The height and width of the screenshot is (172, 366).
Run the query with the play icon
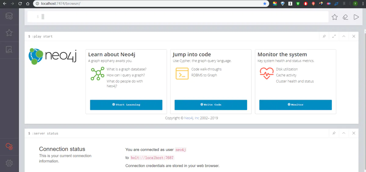click(x=356, y=17)
